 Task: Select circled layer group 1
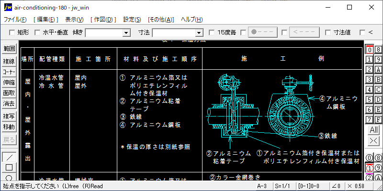[370, 168]
